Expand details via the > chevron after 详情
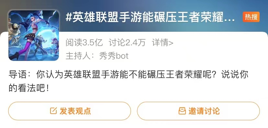The image size is (268, 128). coord(171,43)
